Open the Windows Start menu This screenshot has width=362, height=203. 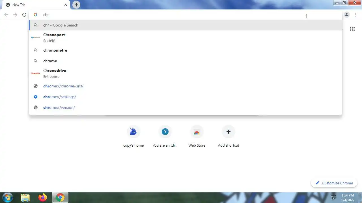[7, 197]
